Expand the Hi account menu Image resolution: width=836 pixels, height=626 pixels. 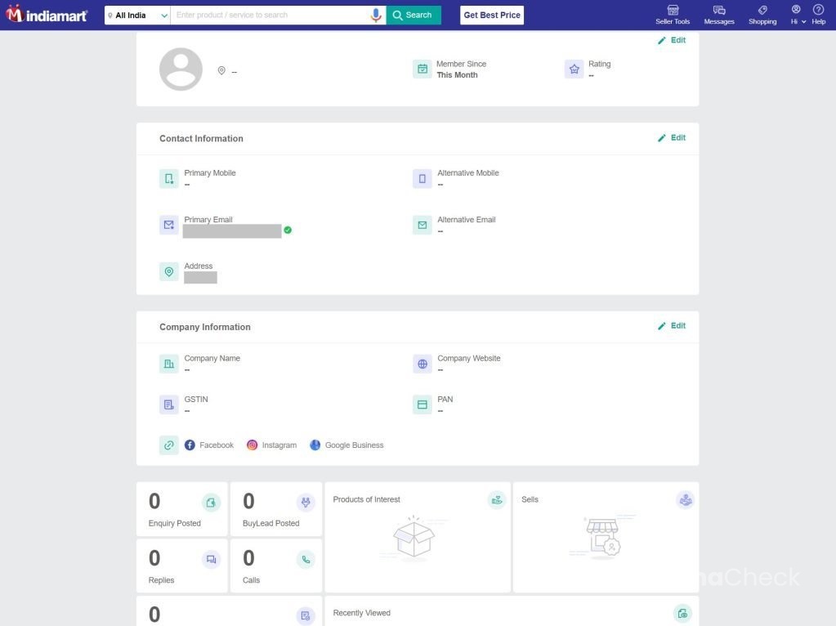click(x=798, y=15)
